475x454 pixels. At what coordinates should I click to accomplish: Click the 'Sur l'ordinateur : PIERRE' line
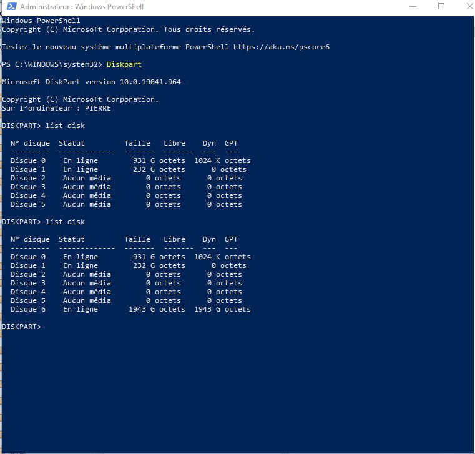coord(56,108)
